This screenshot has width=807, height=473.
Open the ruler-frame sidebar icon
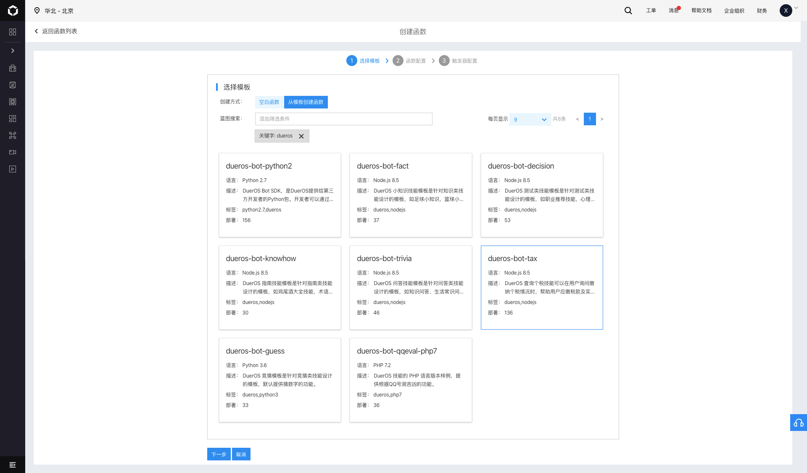coord(13,102)
